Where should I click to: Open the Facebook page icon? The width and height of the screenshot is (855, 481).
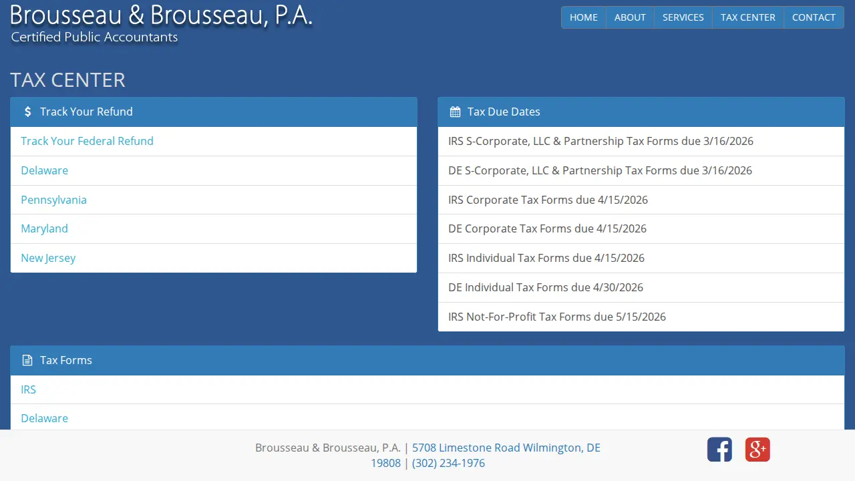tap(719, 450)
